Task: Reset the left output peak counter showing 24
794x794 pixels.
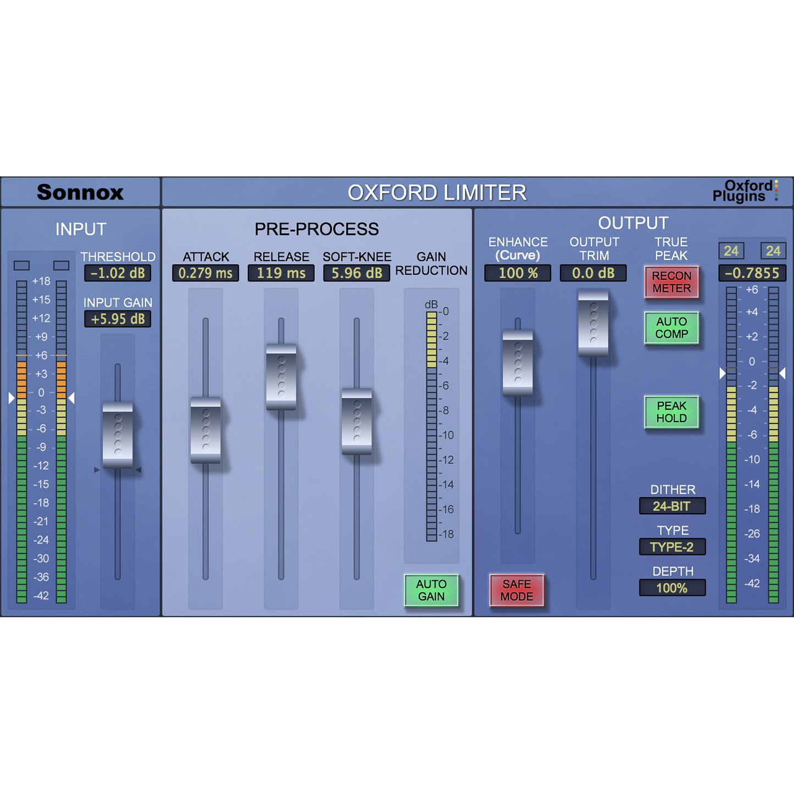Action: click(731, 251)
